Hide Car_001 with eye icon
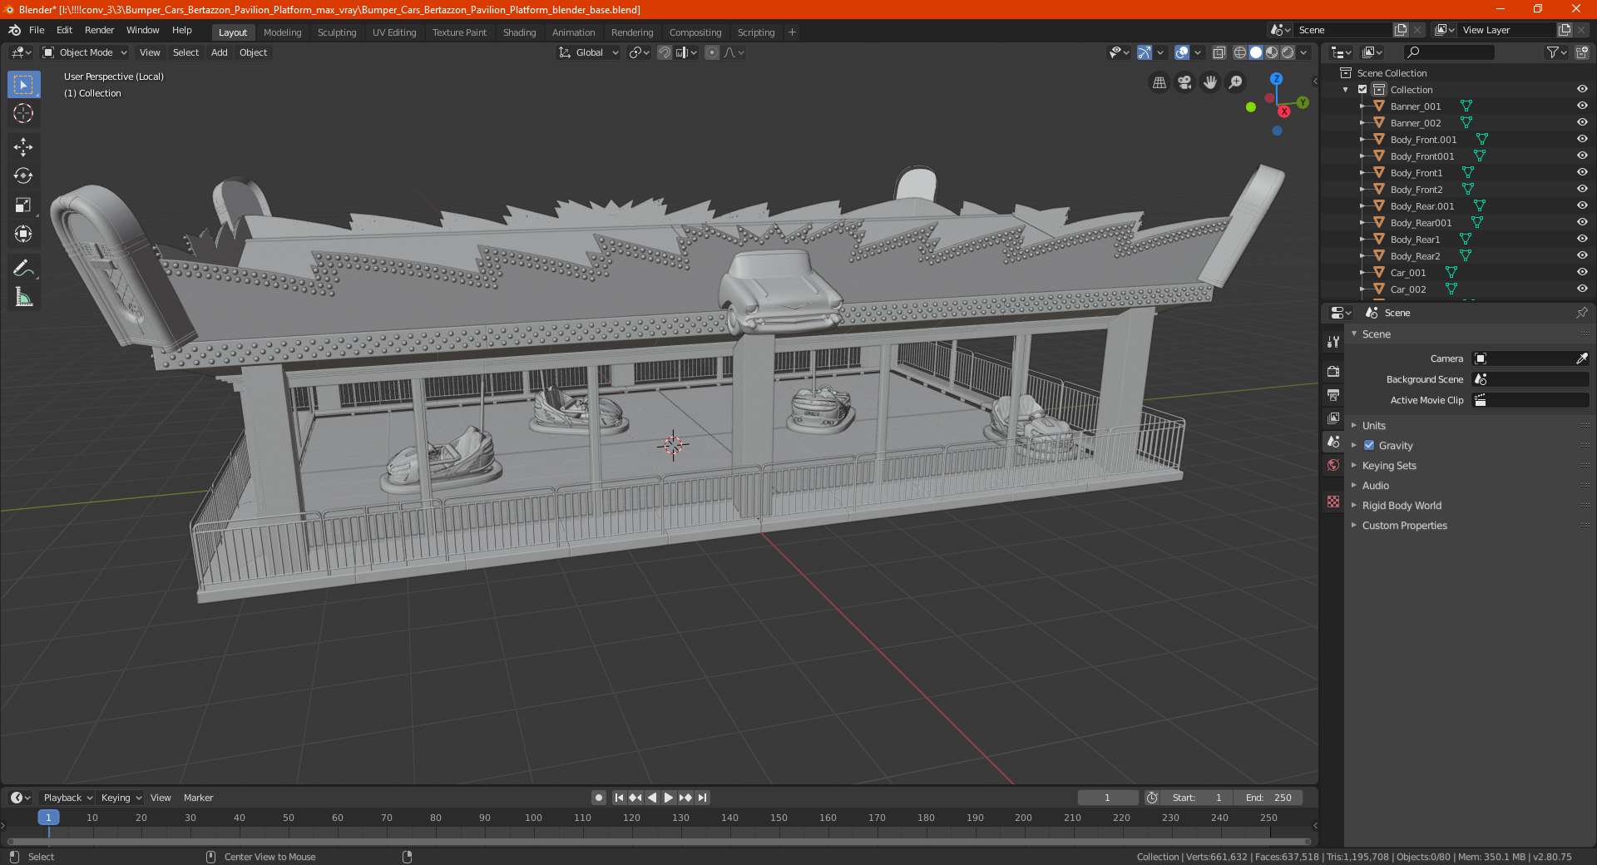 [1582, 272]
